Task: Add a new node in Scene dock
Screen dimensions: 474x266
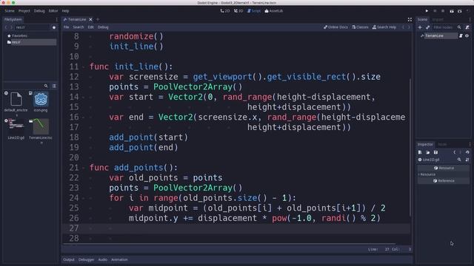Action: tap(420, 27)
